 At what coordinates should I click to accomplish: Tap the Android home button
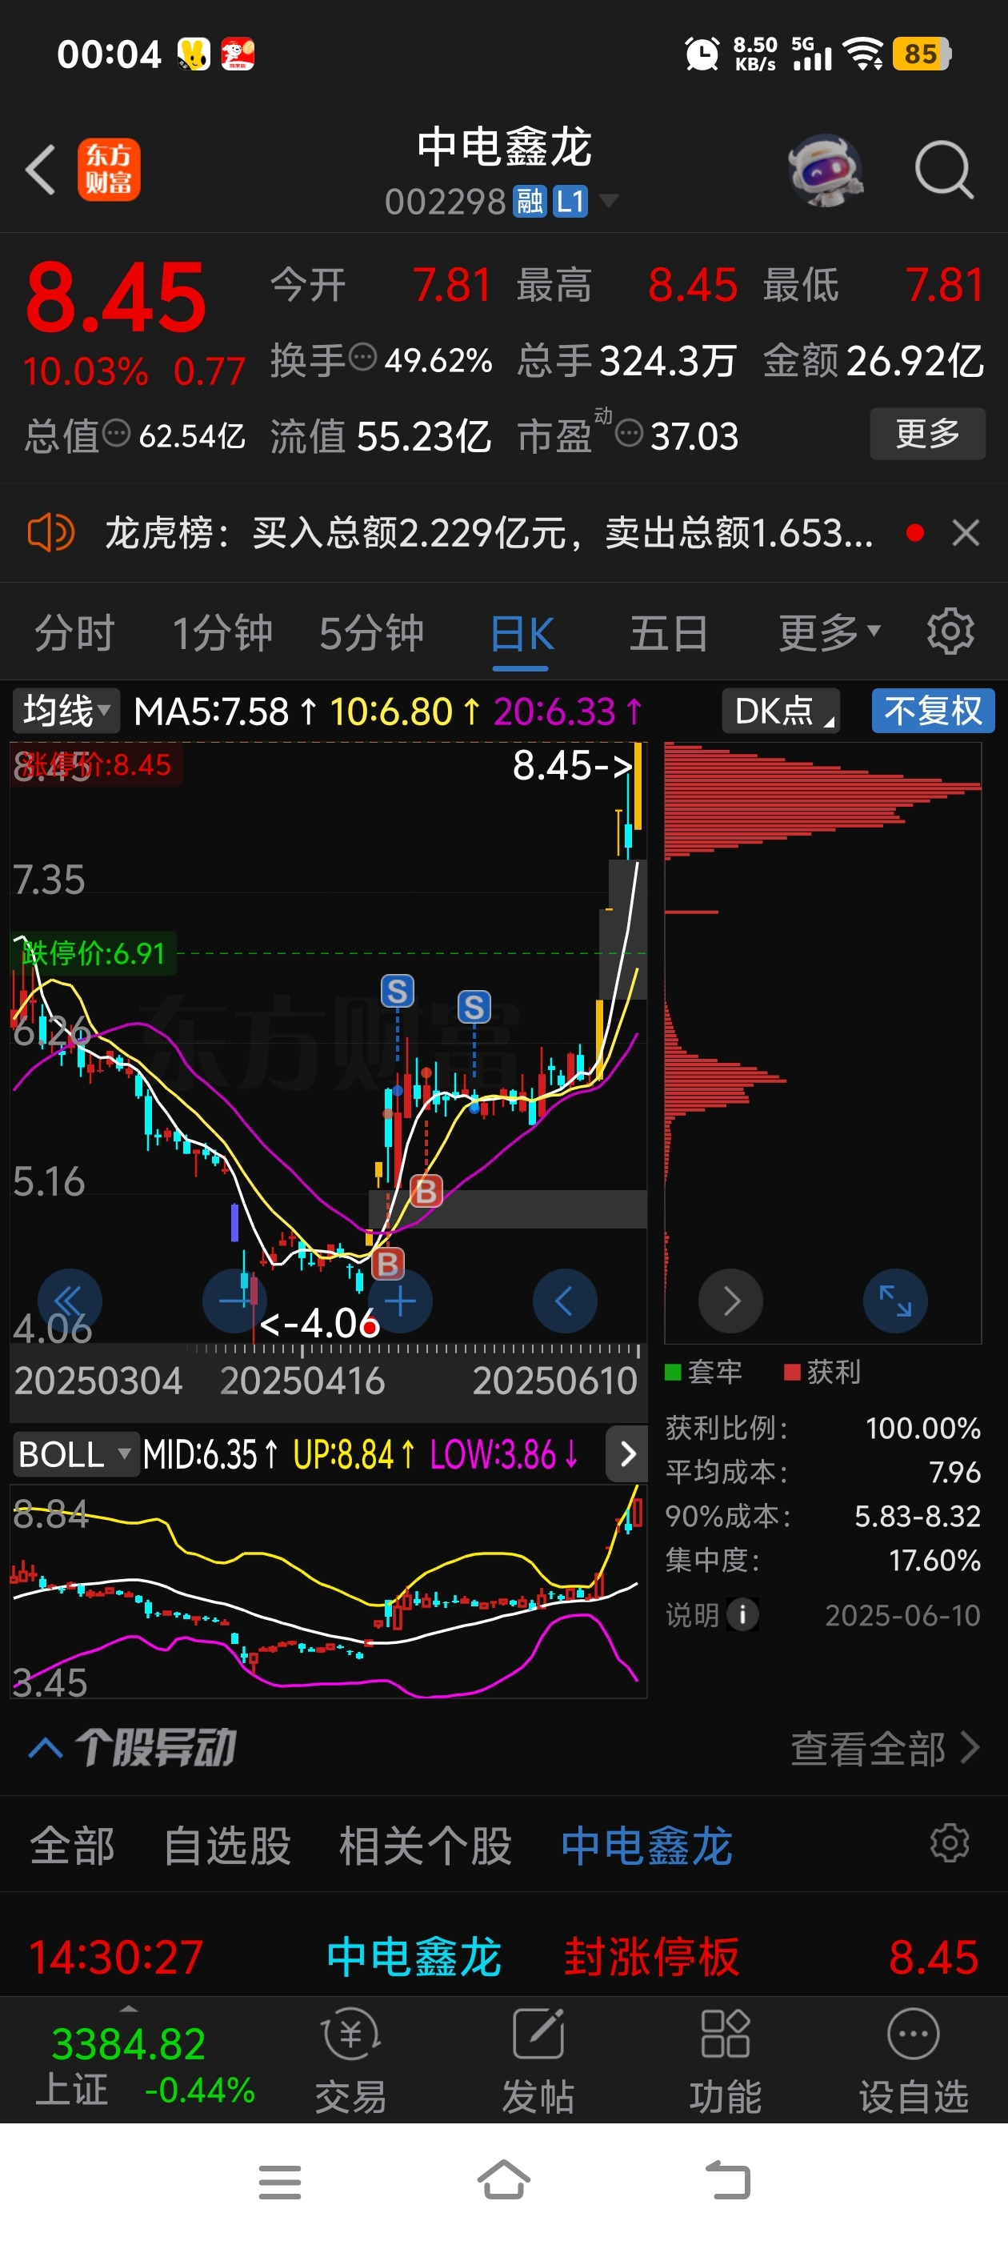tap(503, 2180)
